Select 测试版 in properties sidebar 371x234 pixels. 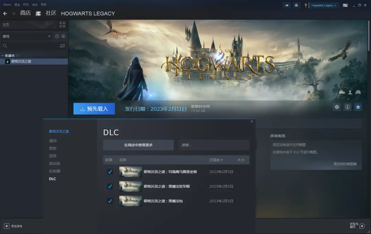(x=55, y=164)
